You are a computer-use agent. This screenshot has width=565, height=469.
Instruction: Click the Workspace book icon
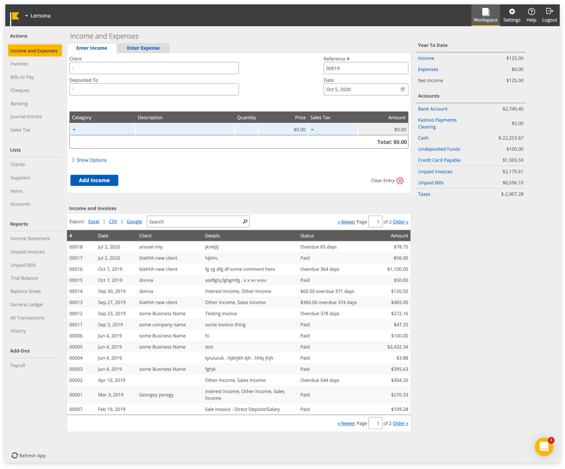coord(485,12)
